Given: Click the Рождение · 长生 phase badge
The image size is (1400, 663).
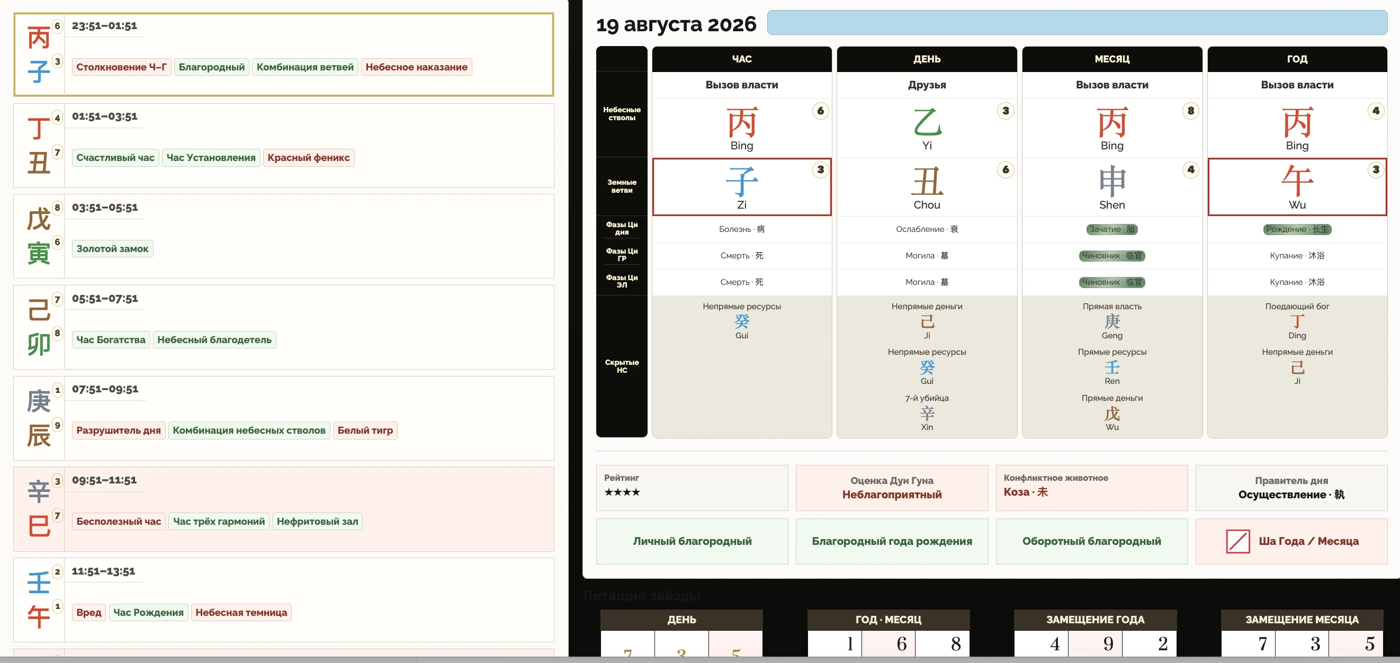Looking at the screenshot, I should pos(1297,229).
